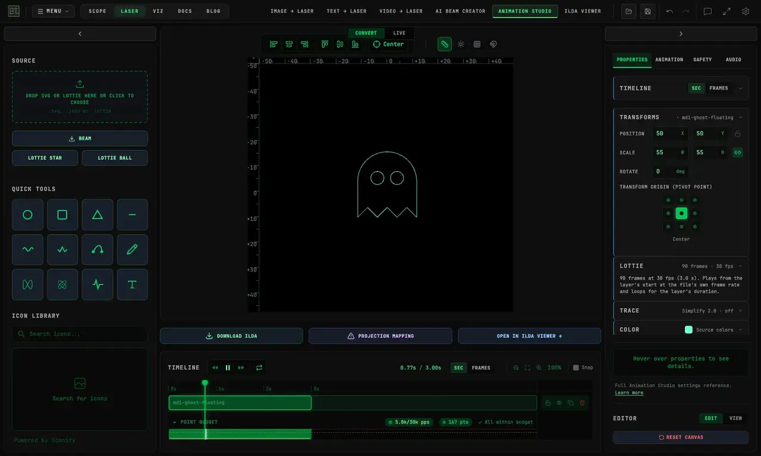Align layer to bottom edge

[356, 44]
